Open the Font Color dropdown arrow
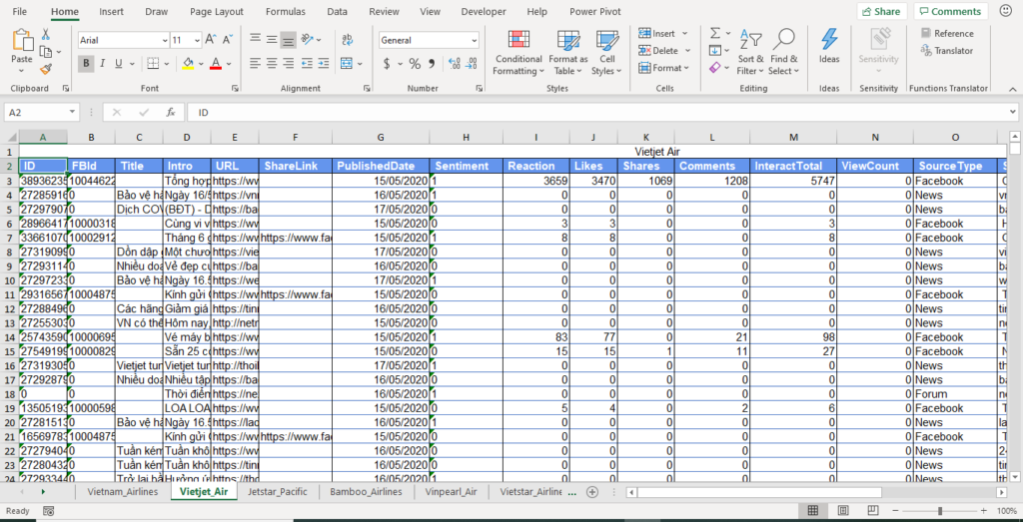 (x=229, y=63)
